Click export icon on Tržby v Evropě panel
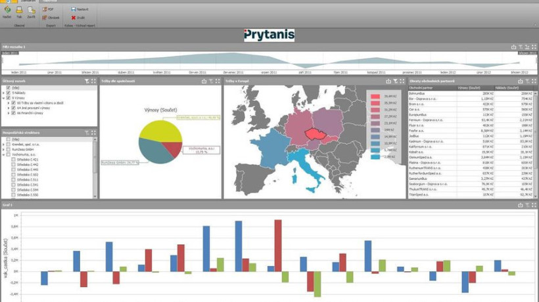 (388, 81)
